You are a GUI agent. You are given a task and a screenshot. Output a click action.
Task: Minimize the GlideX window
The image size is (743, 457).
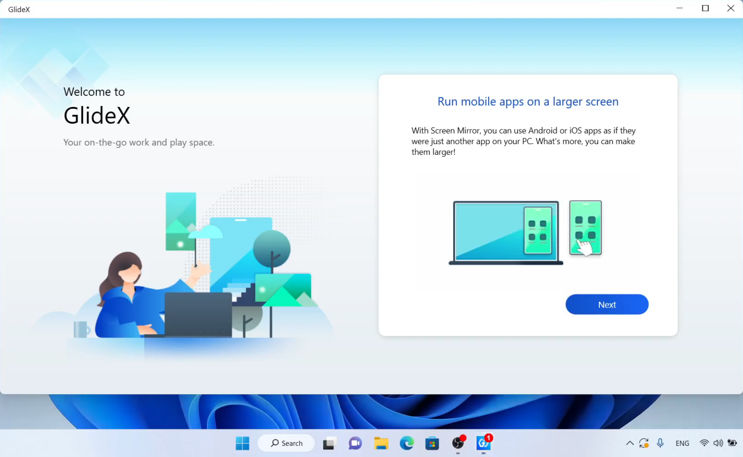(x=680, y=8)
